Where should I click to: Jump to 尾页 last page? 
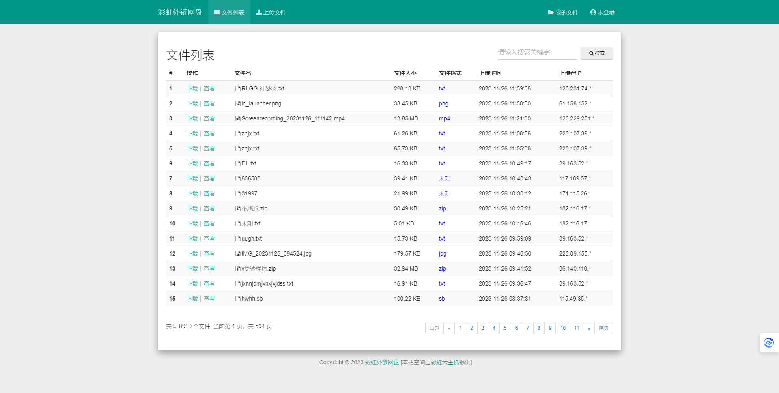tap(604, 328)
